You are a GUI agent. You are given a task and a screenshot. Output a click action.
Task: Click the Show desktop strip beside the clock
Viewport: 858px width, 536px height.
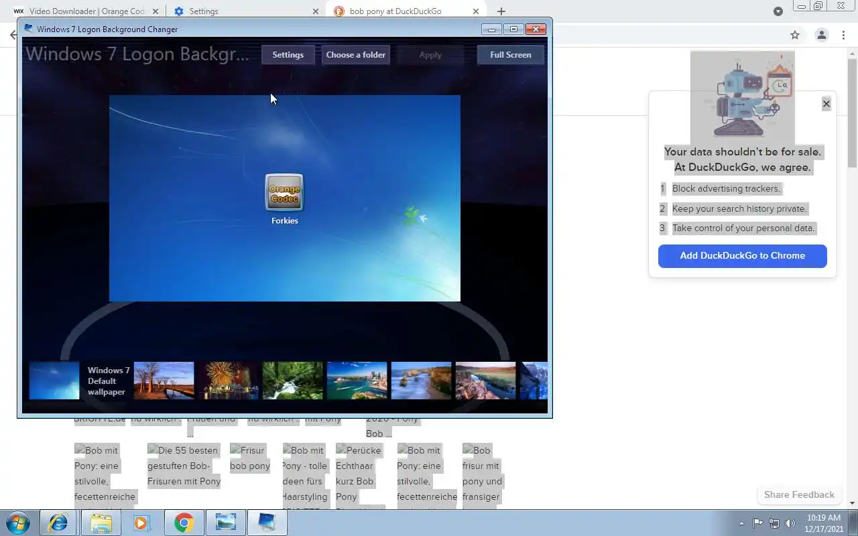point(853,523)
